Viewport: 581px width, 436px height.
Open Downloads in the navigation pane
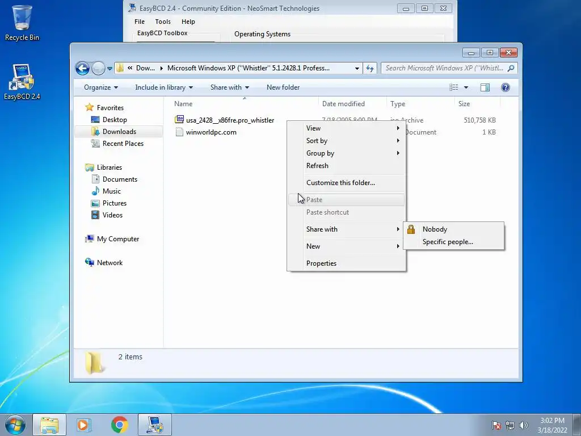[x=119, y=132]
